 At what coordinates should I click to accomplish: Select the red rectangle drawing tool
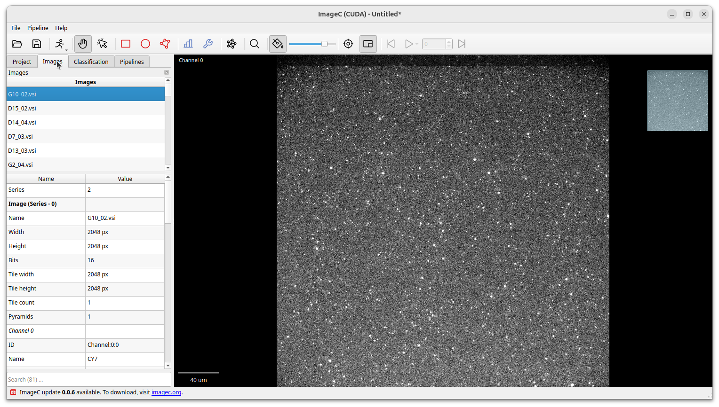click(x=126, y=44)
